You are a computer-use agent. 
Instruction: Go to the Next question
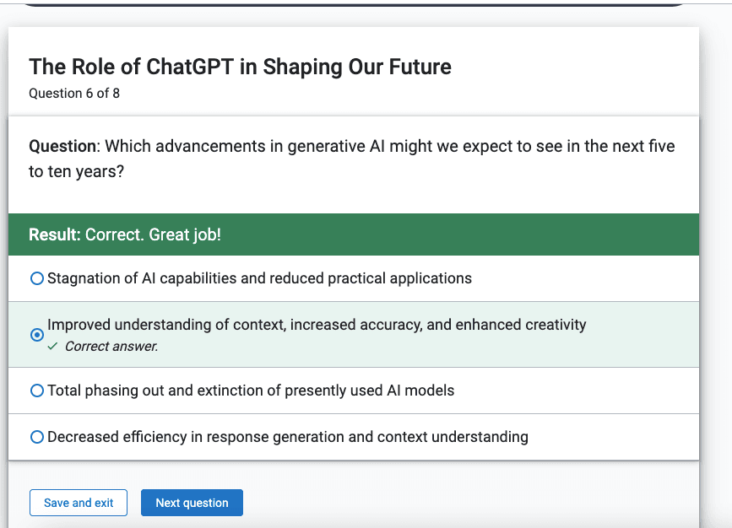tap(192, 503)
